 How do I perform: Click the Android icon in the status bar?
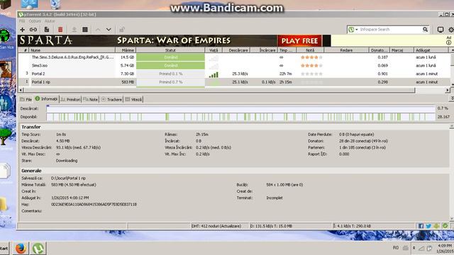tap(437, 226)
